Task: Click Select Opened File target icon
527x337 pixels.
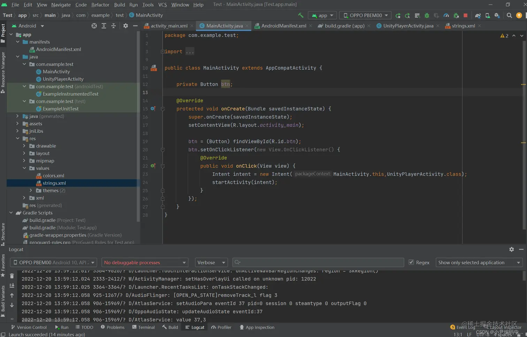Action: click(x=94, y=26)
